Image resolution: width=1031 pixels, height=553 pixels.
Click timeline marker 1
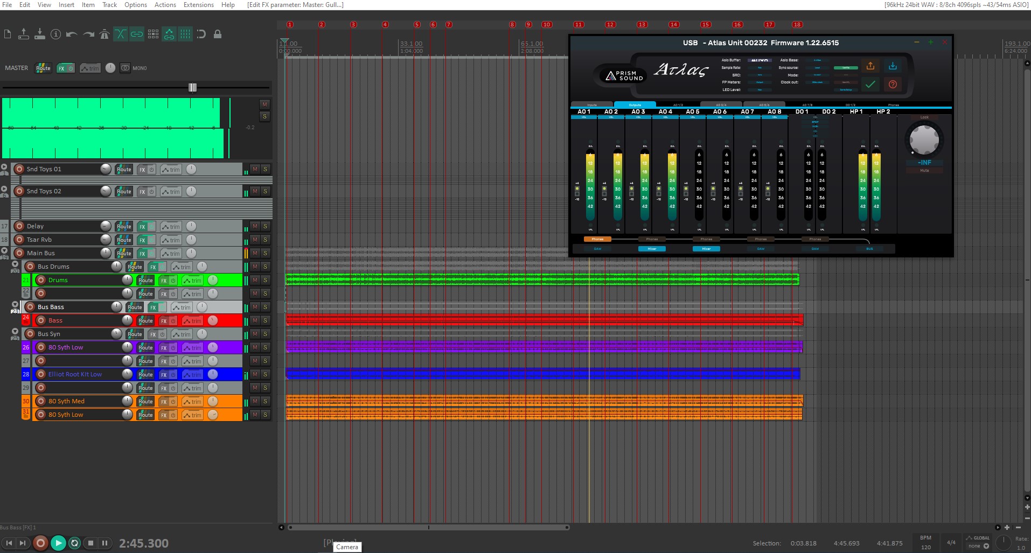(290, 25)
